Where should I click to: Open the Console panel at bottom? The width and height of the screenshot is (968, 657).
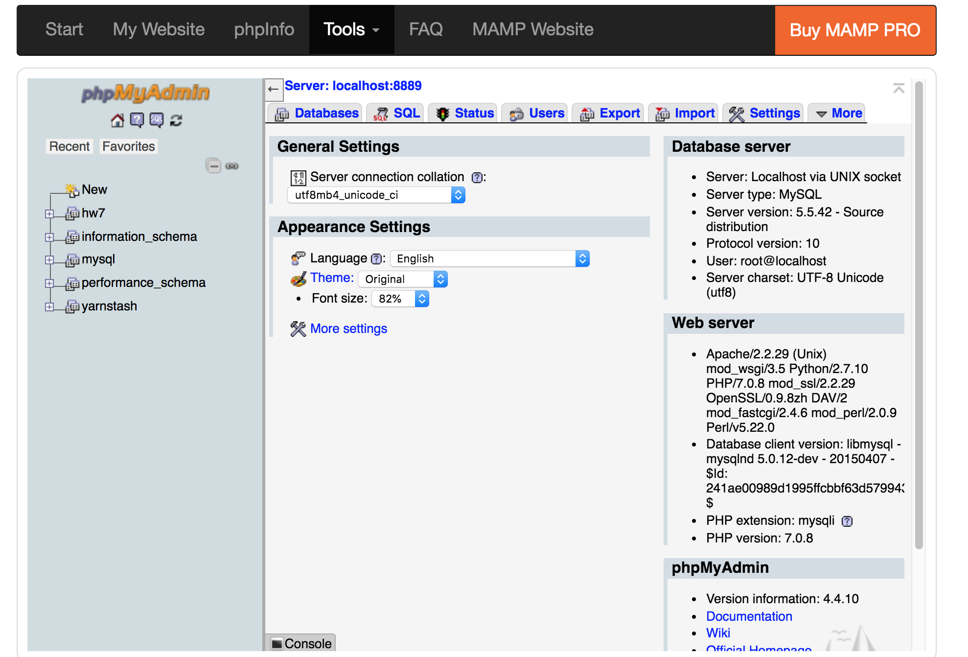click(x=301, y=643)
